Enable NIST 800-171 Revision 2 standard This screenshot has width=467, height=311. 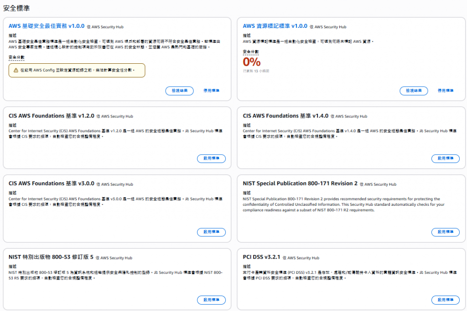coord(446,232)
